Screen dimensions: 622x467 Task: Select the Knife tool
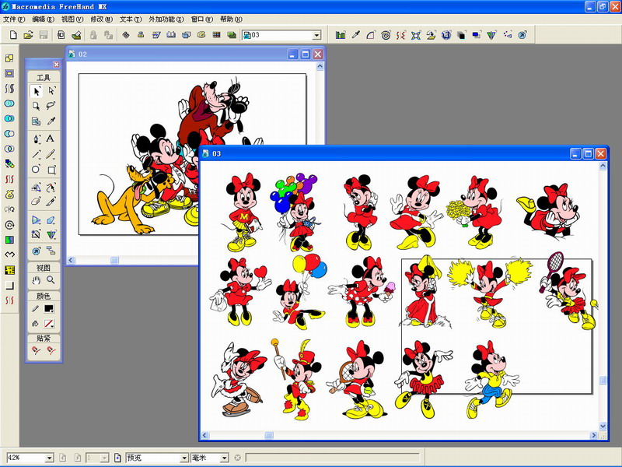51,202
